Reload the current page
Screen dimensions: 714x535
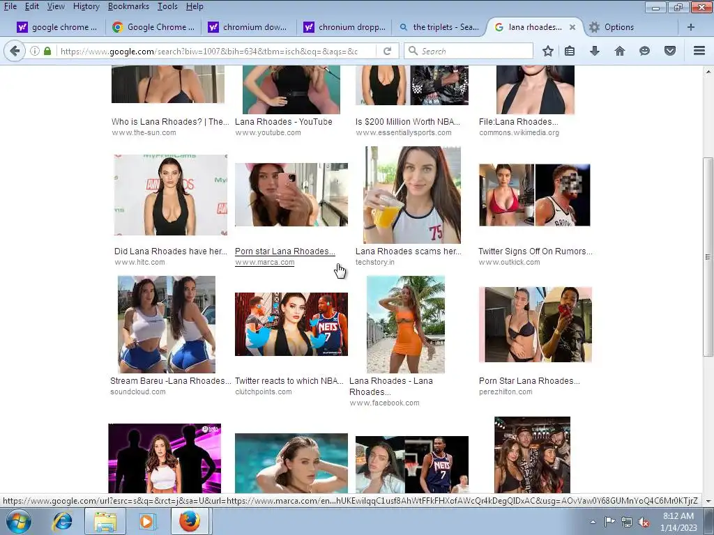[388, 51]
